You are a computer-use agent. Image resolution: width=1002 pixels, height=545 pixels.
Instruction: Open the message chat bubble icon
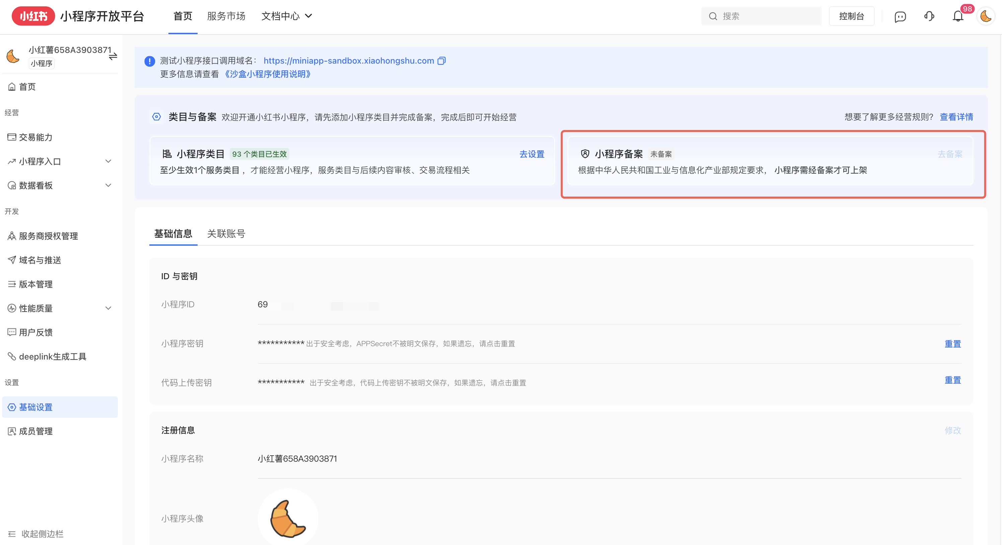coord(900,16)
